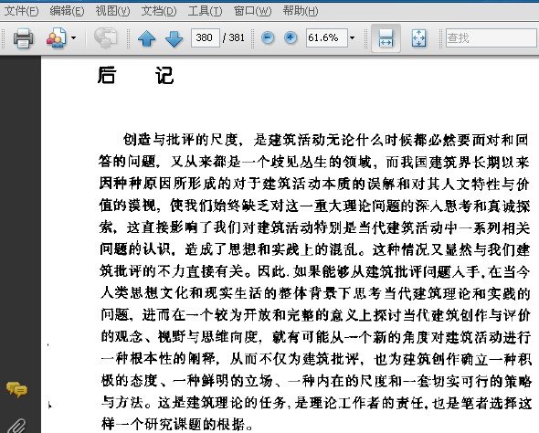Viewport: 539px width, 433px height.
Task: Open the 工具(T) menu
Action: click(205, 11)
